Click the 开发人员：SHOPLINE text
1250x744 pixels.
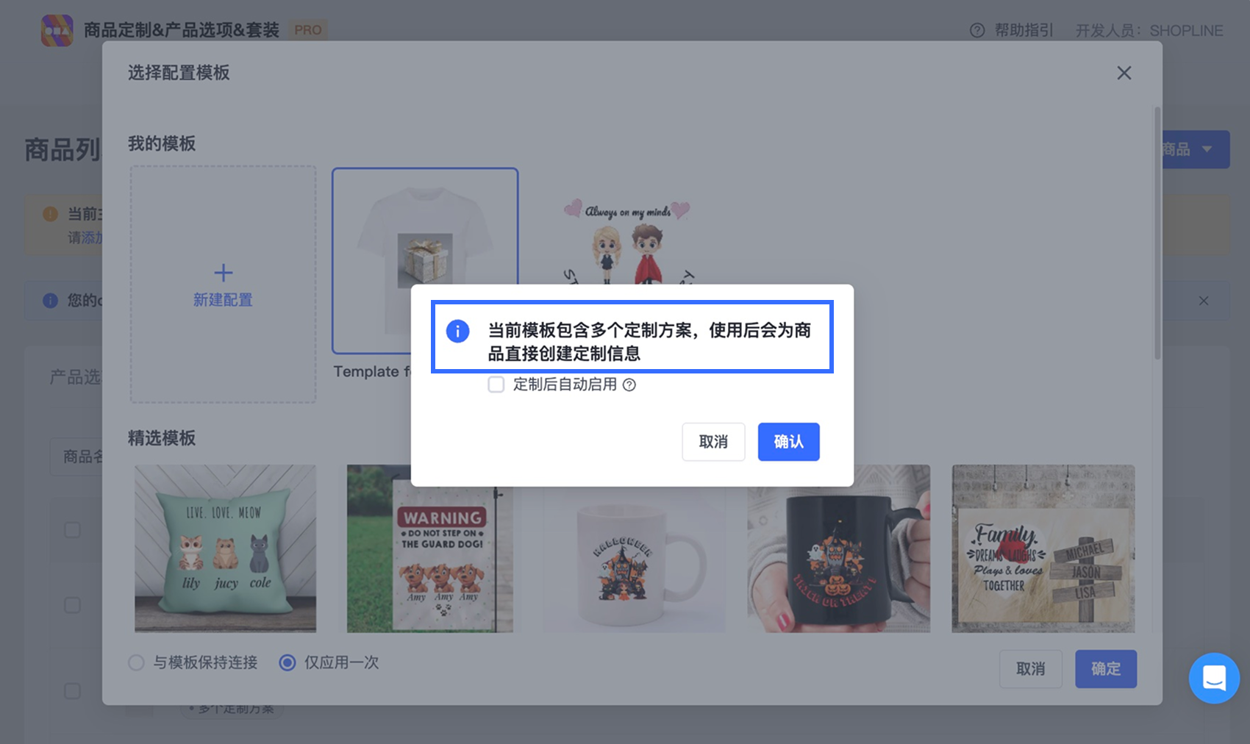pyautogui.click(x=1149, y=30)
